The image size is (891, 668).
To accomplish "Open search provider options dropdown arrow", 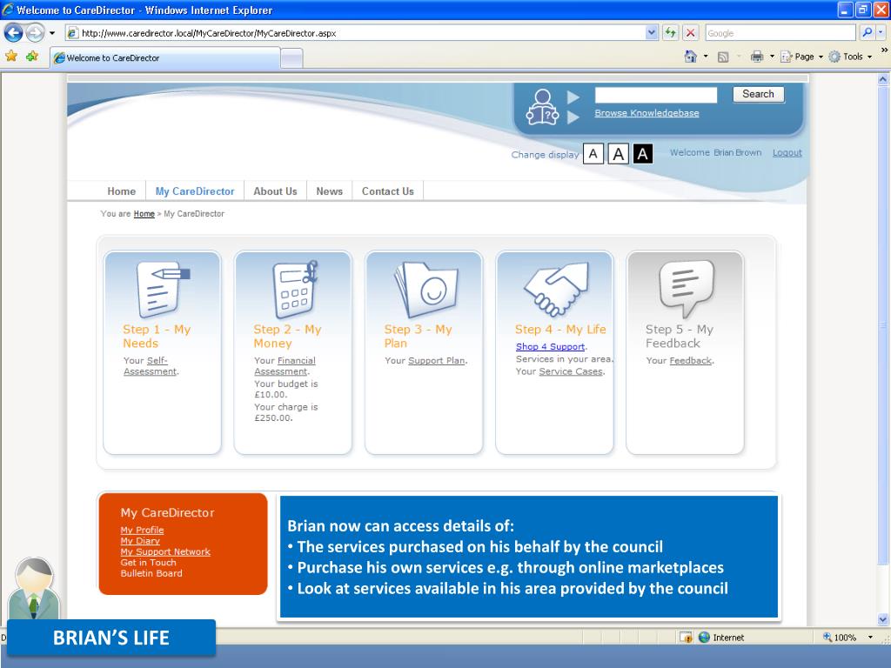I will [881, 33].
